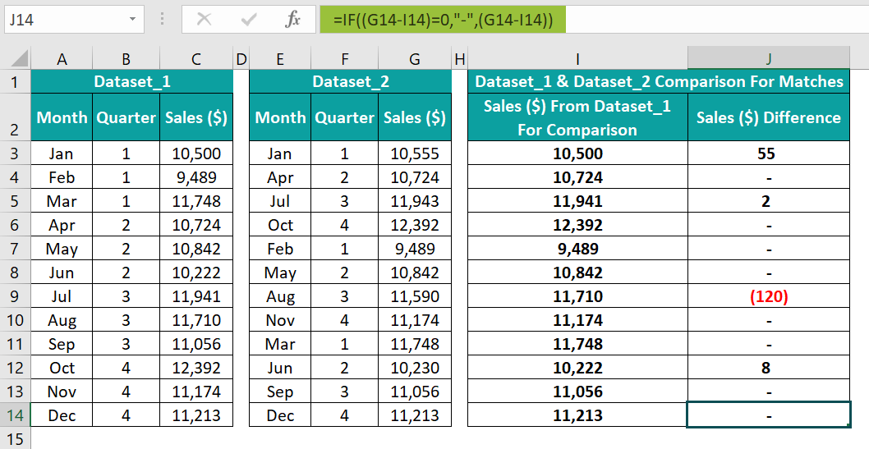Select column F header
Viewport: 869px width, 449px height.
[x=345, y=58]
